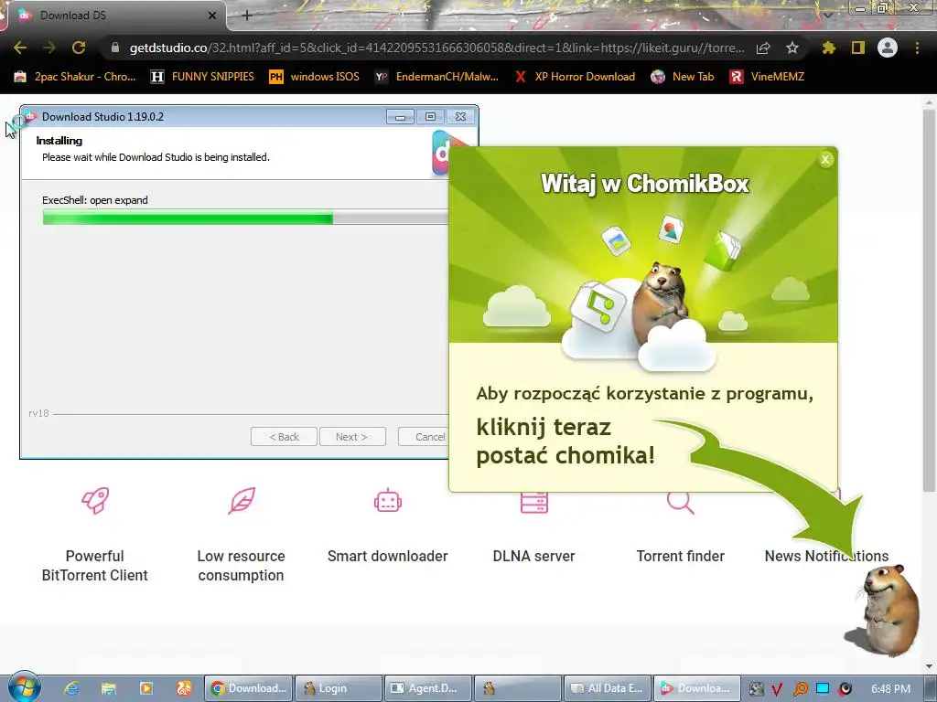Click the 'Smart downloader' label
Viewport: 937px width, 702px height.
(x=387, y=556)
